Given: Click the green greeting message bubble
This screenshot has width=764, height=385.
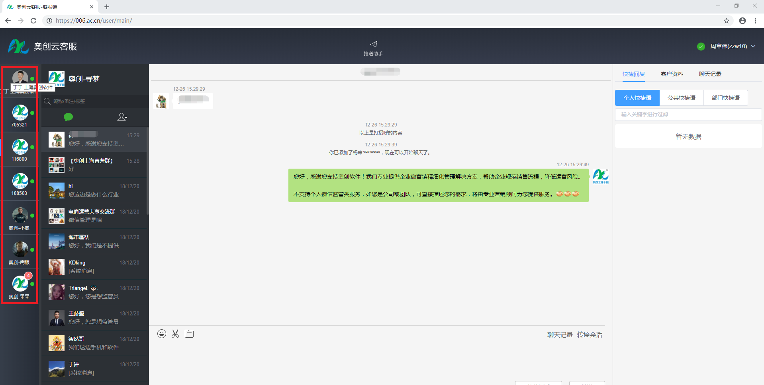Looking at the screenshot, I should pos(438,185).
